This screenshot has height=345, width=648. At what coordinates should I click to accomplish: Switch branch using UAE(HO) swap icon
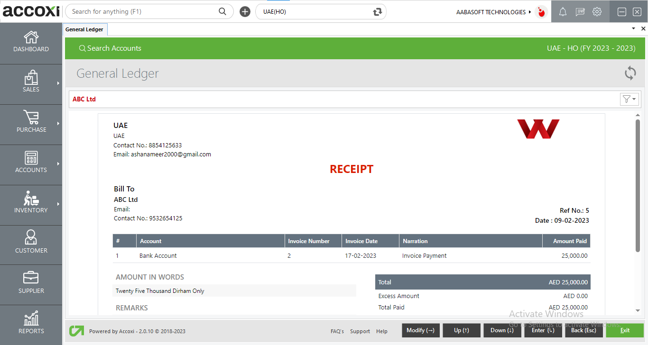pyautogui.click(x=378, y=12)
